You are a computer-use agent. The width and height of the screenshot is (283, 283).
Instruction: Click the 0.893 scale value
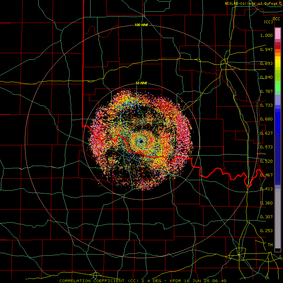(266, 63)
